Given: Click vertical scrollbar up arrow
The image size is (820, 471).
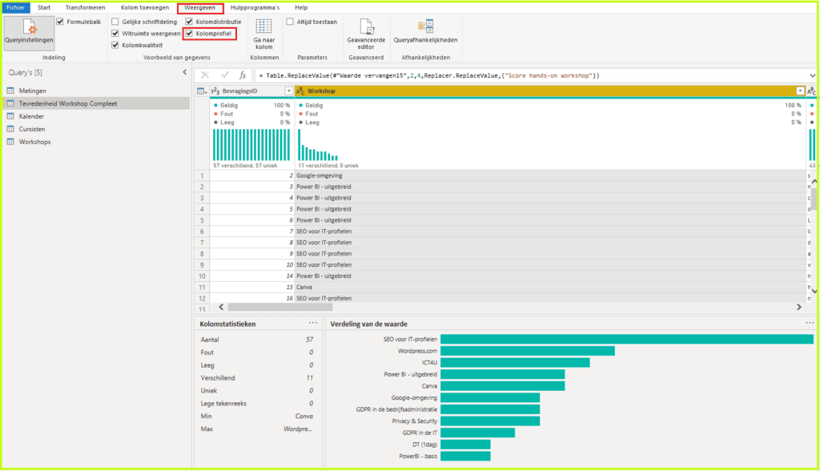Looking at the screenshot, I should (814, 181).
